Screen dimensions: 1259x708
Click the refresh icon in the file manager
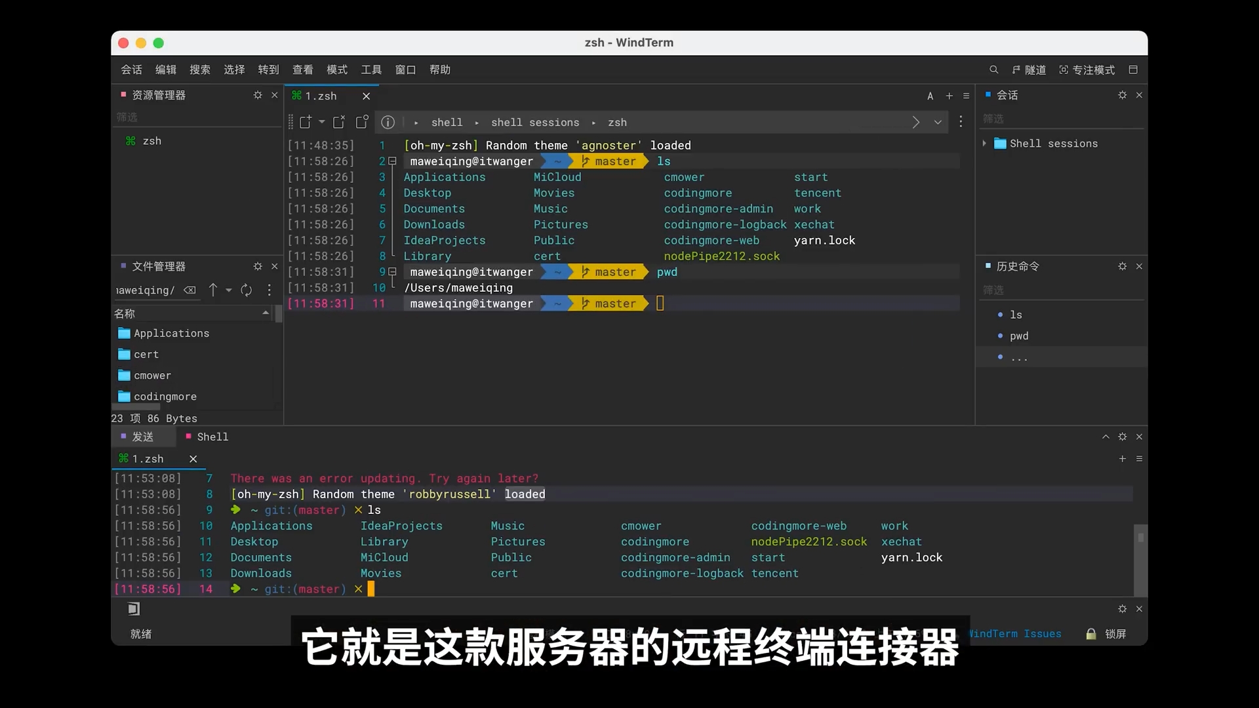click(247, 290)
